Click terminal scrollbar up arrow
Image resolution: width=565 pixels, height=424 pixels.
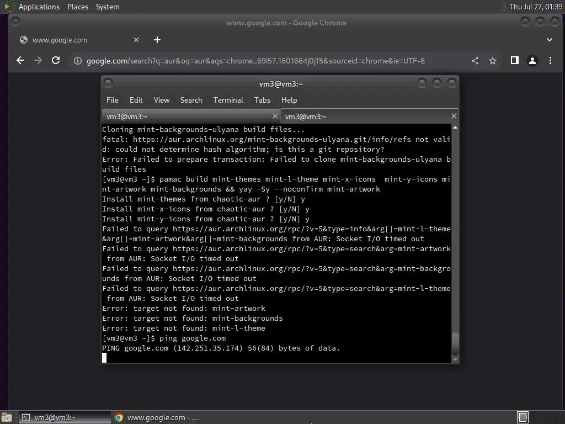(455, 128)
